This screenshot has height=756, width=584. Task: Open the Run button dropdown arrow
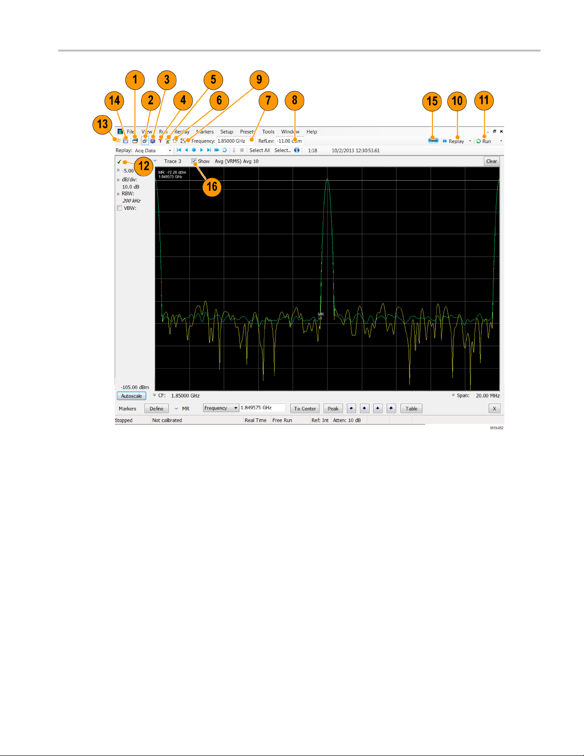(501, 141)
